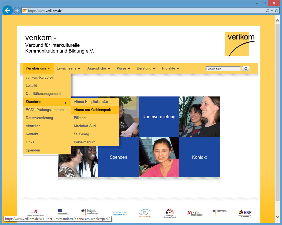The height and width of the screenshot is (225, 282).
Task: Click the site search magnifier button
Action: pyautogui.click(x=246, y=69)
